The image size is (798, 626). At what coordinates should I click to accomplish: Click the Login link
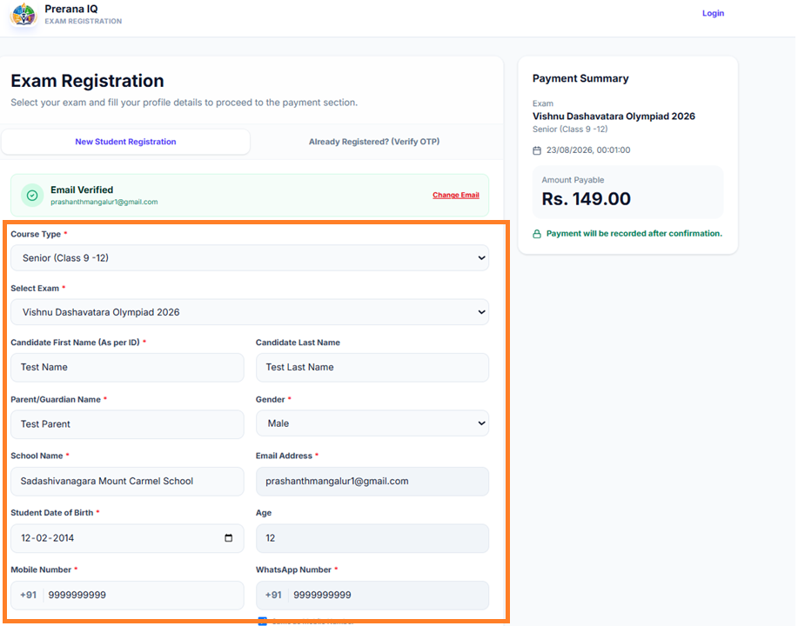pos(713,13)
